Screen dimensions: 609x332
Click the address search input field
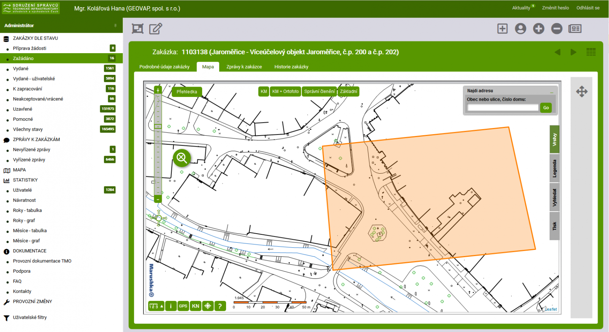point(502,108)
